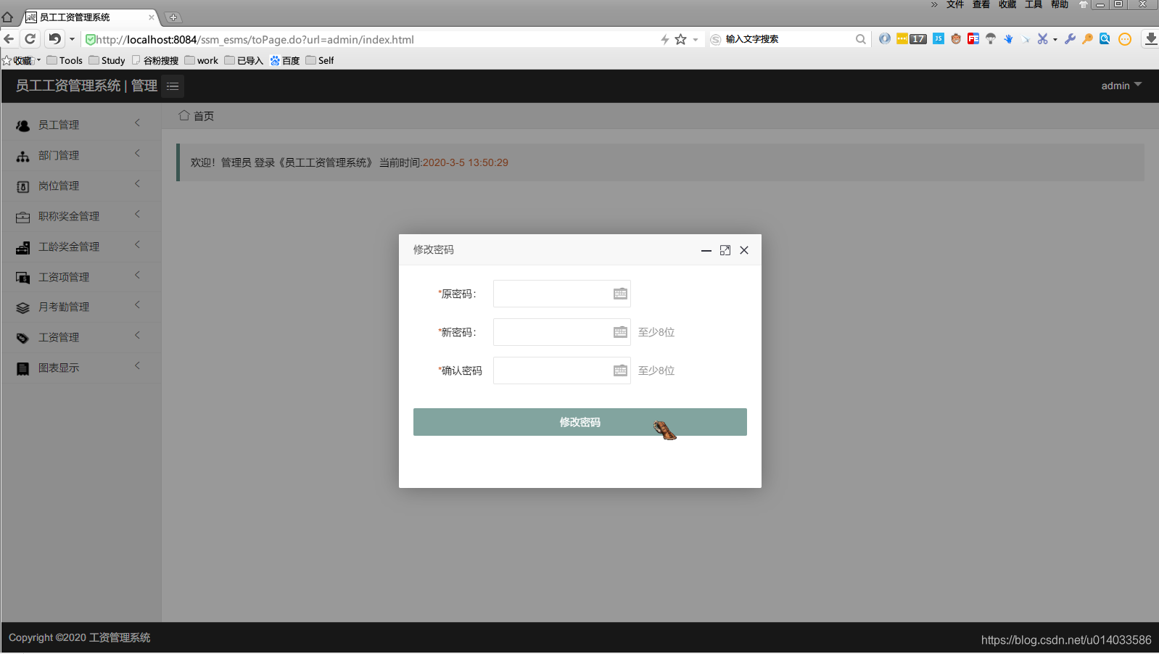Expand the 工龄奖金管理 chevron
The image size is (1159, 654).
click(x=137, y=245)
